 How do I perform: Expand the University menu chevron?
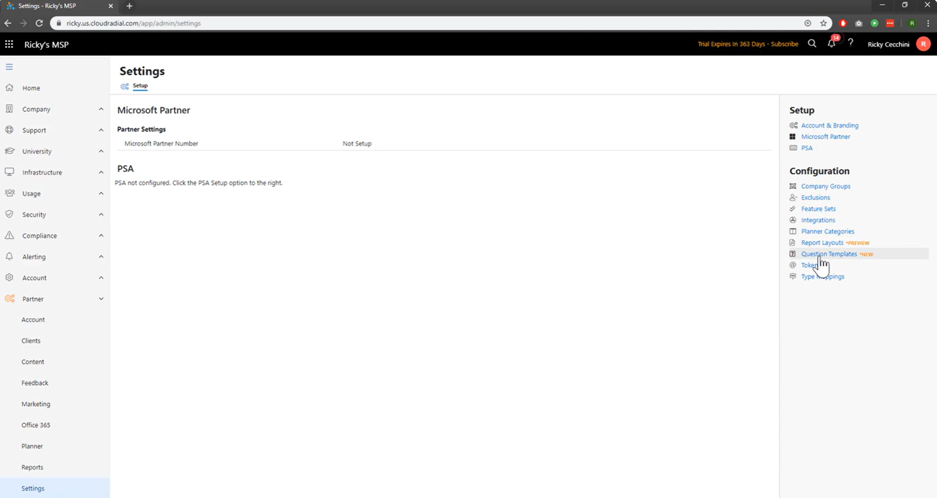tap(101, 151)
